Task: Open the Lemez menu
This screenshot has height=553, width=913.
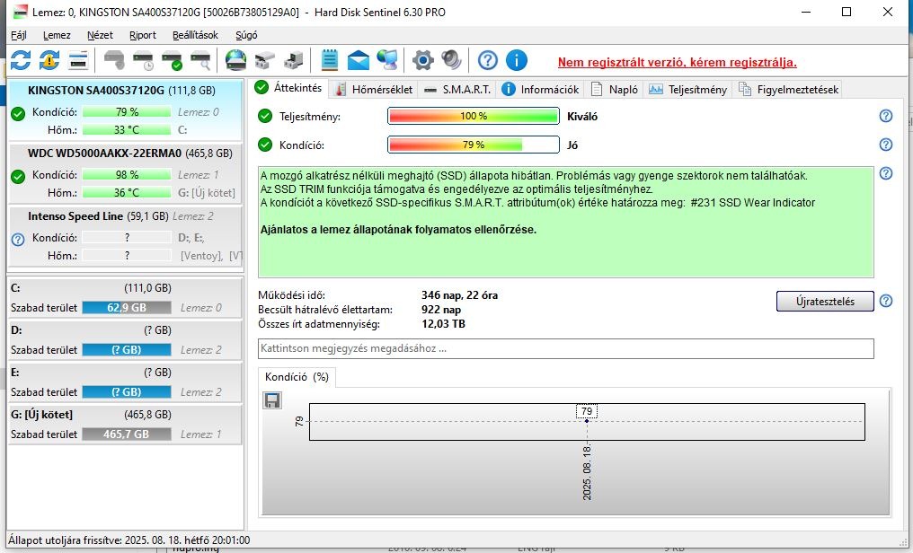Action: click(x=57, y=35)
